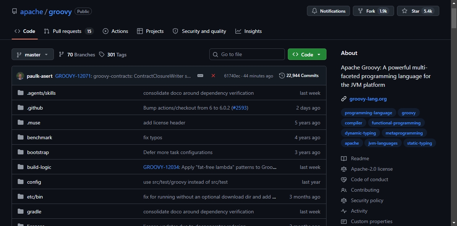Click the folder icon beside gradle
This screenshot has width=457, height=226.
[x=21, y=212]
